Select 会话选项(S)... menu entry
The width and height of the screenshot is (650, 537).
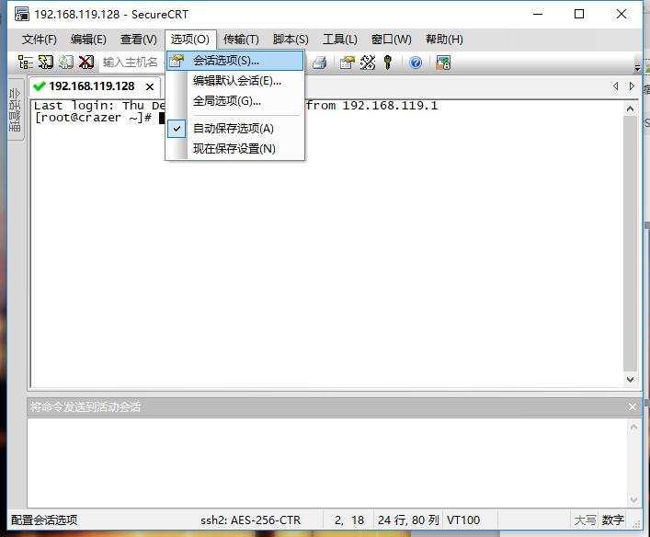(x=235, y=61)
